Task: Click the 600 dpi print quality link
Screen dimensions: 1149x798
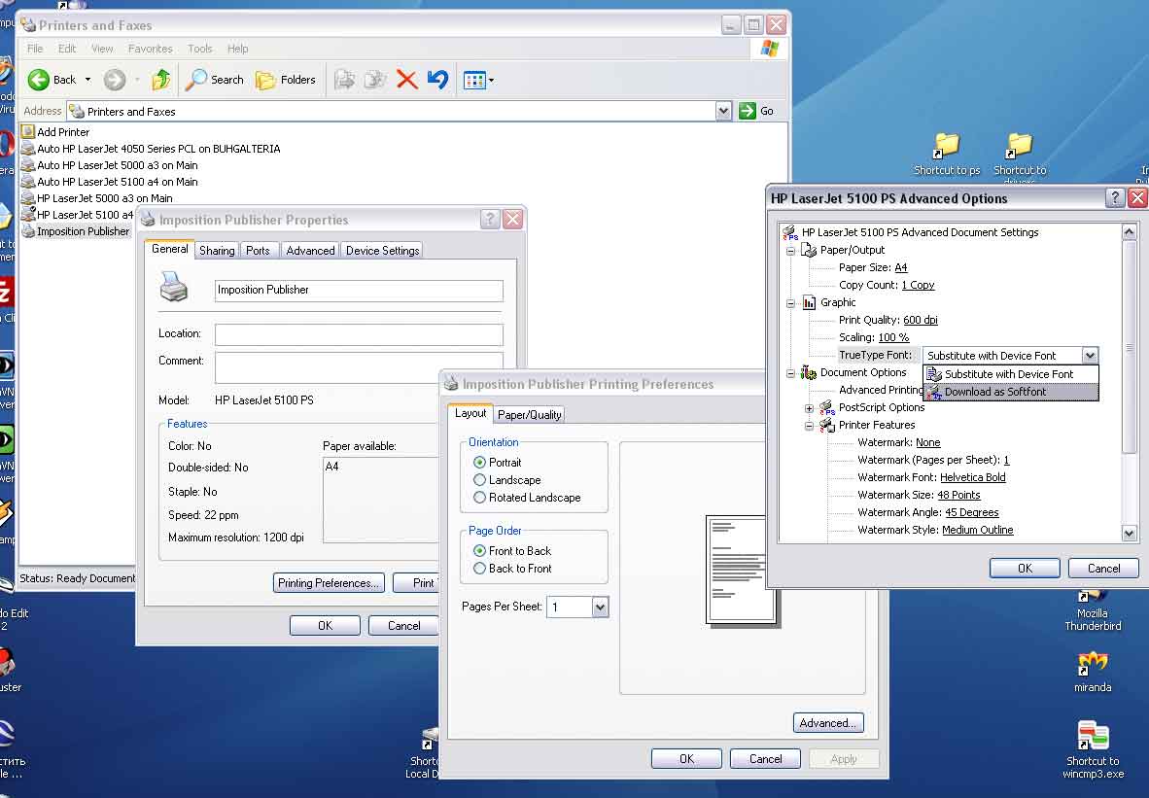Action: [921, 320]
